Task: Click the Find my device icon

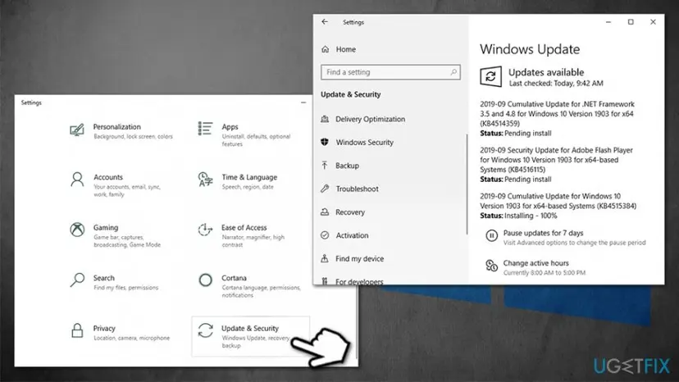Action: 325,258
